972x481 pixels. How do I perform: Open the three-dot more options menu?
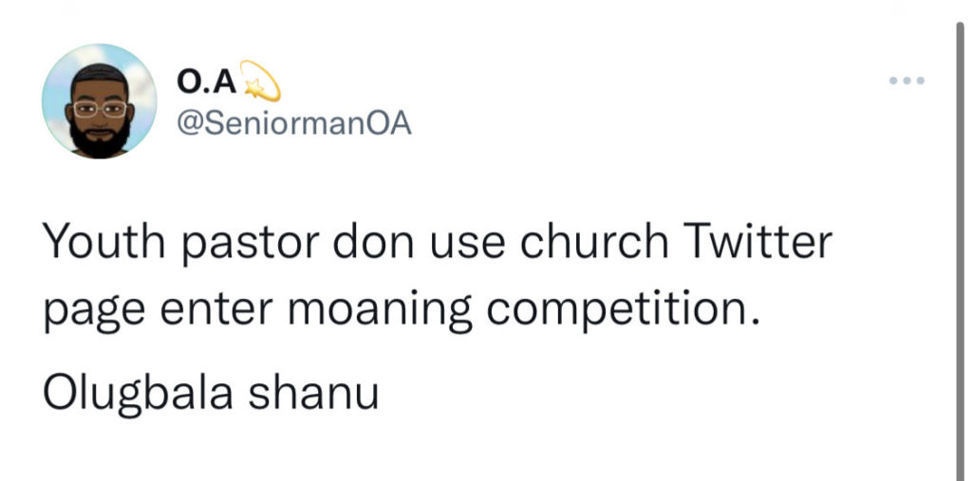pyautogui.click(x=907, y=81)
